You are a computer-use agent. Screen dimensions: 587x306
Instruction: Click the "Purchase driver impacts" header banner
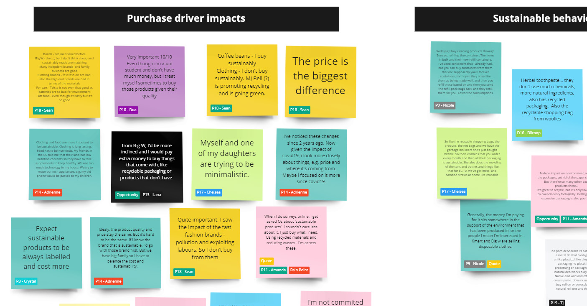[x=186, y=19]
